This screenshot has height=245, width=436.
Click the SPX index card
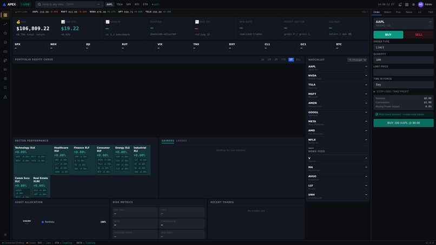pos(30,48)
